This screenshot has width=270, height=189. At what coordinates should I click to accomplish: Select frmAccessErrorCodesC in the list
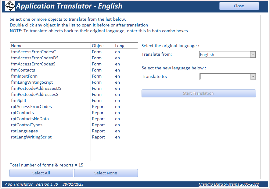[x=74, y=52]
